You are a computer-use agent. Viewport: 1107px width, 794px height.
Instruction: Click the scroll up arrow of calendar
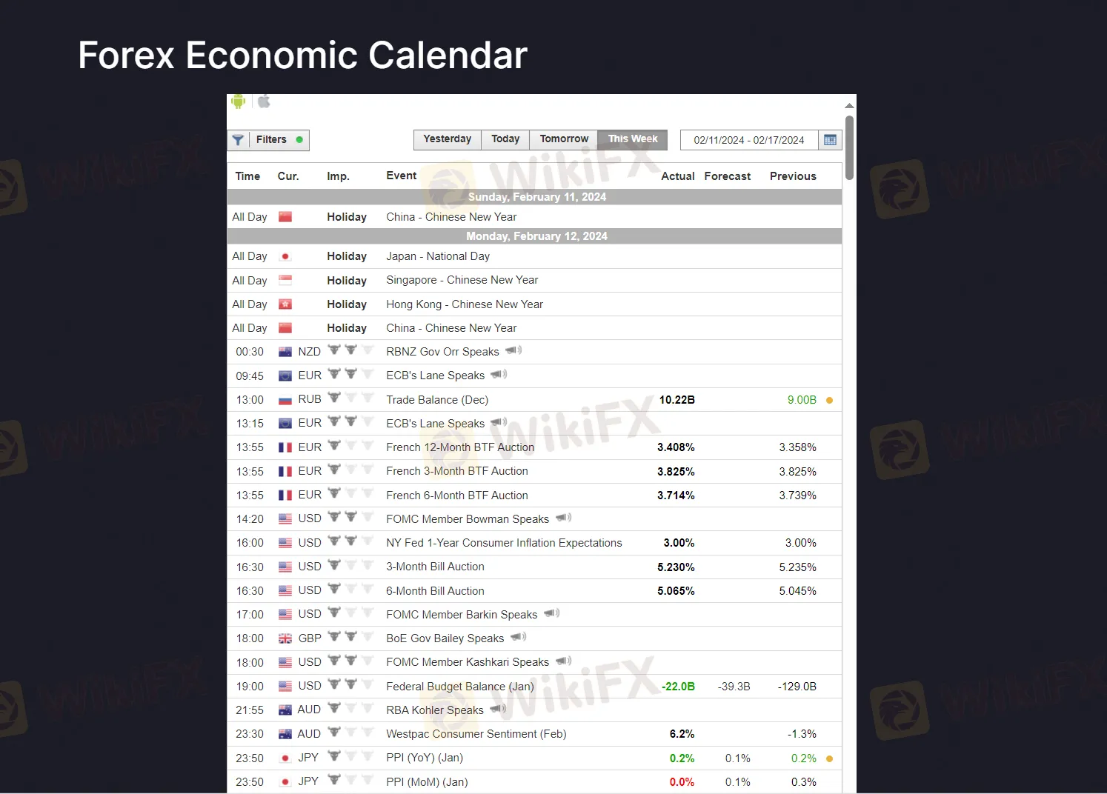[x=849, y=106]
